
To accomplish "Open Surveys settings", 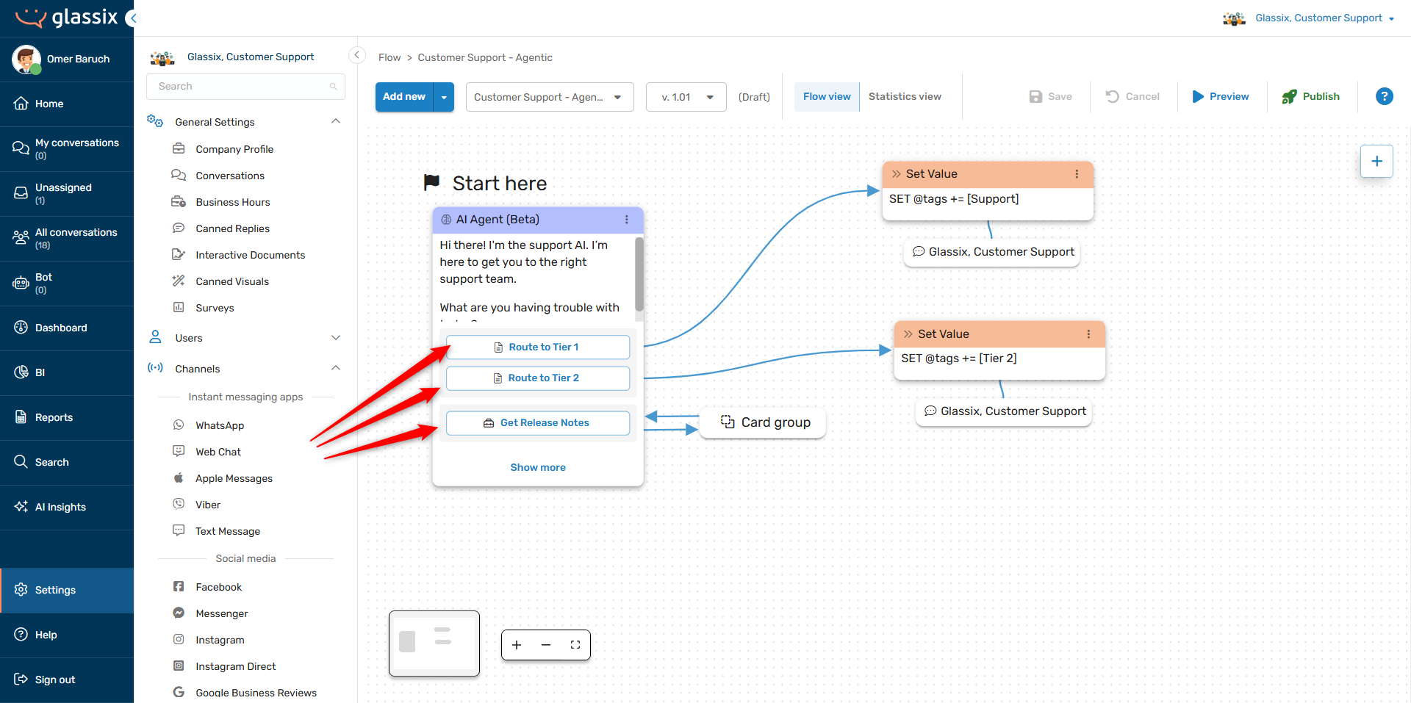I will 215,308.
